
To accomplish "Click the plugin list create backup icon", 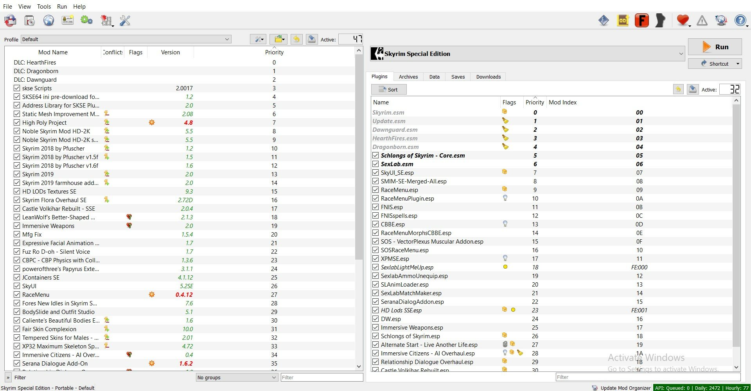I will 693,90.
